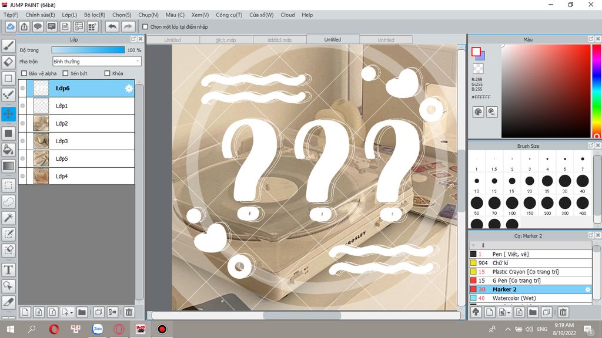
Task: Duplicate layer icon in Layer panel
Action: (98, 312)
